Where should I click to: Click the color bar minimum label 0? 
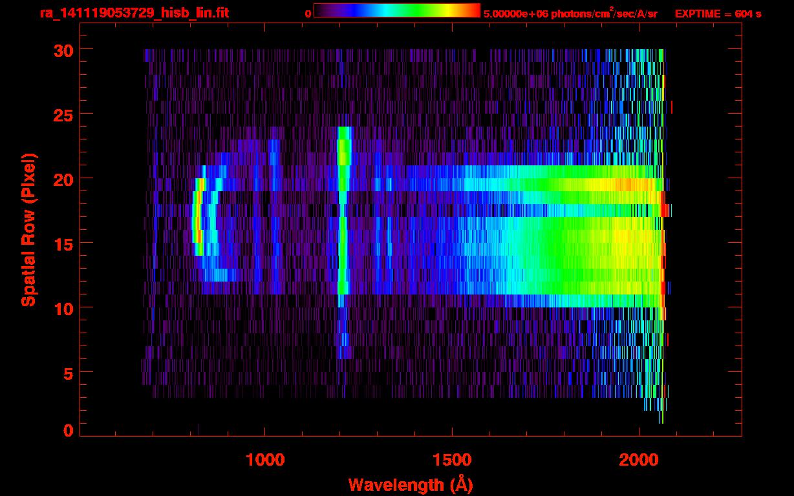click(308, 13)
